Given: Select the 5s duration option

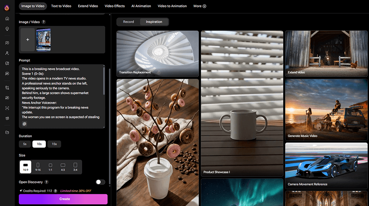Looking at the screenshot, I should tap(25, 144).
